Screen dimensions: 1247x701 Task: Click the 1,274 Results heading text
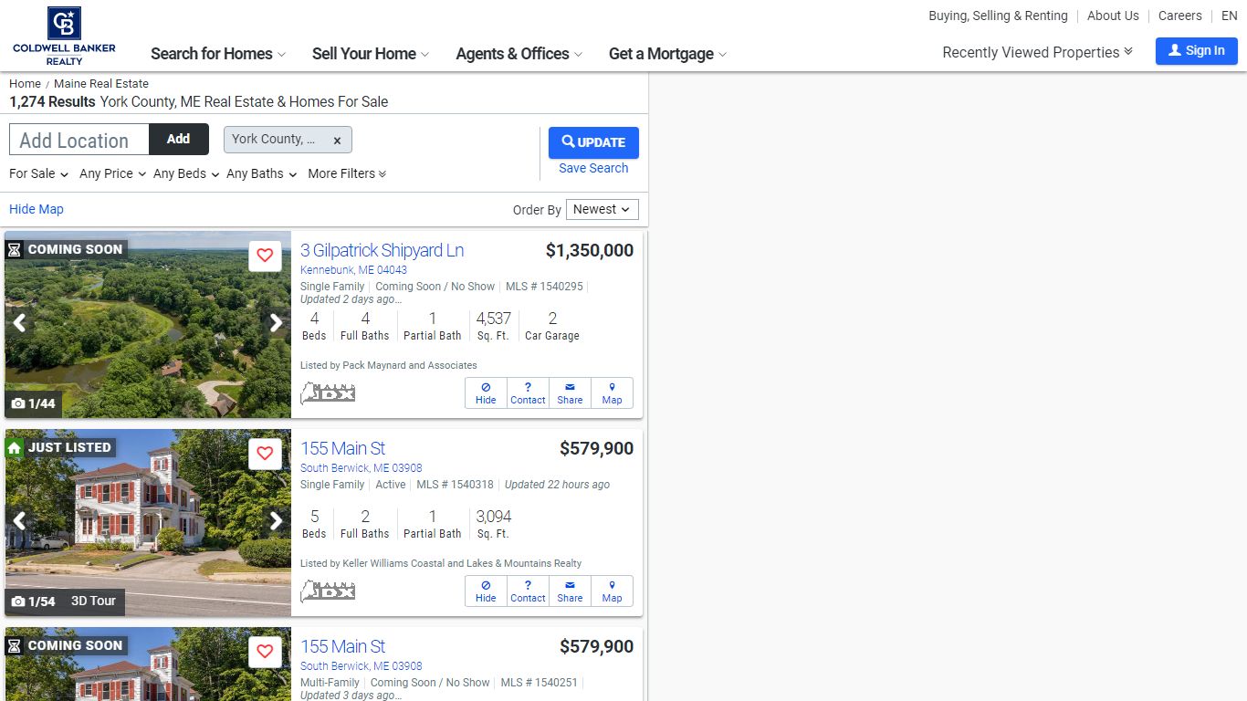(52, 102)
